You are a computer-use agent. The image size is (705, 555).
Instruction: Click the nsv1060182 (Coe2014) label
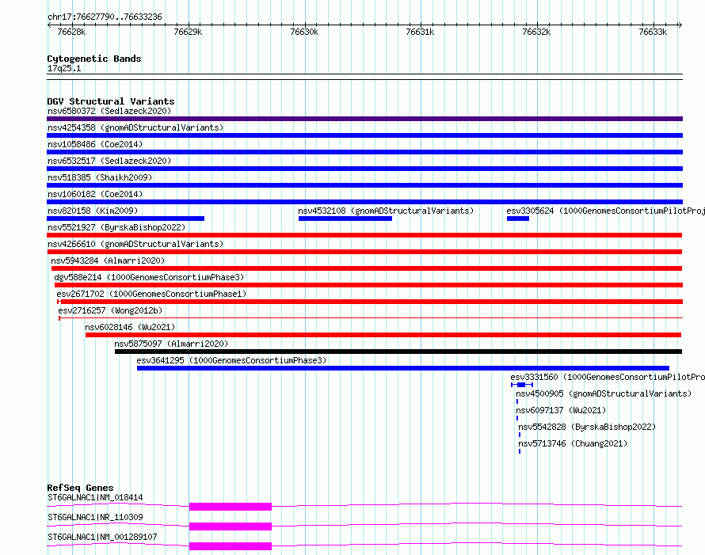95,194
